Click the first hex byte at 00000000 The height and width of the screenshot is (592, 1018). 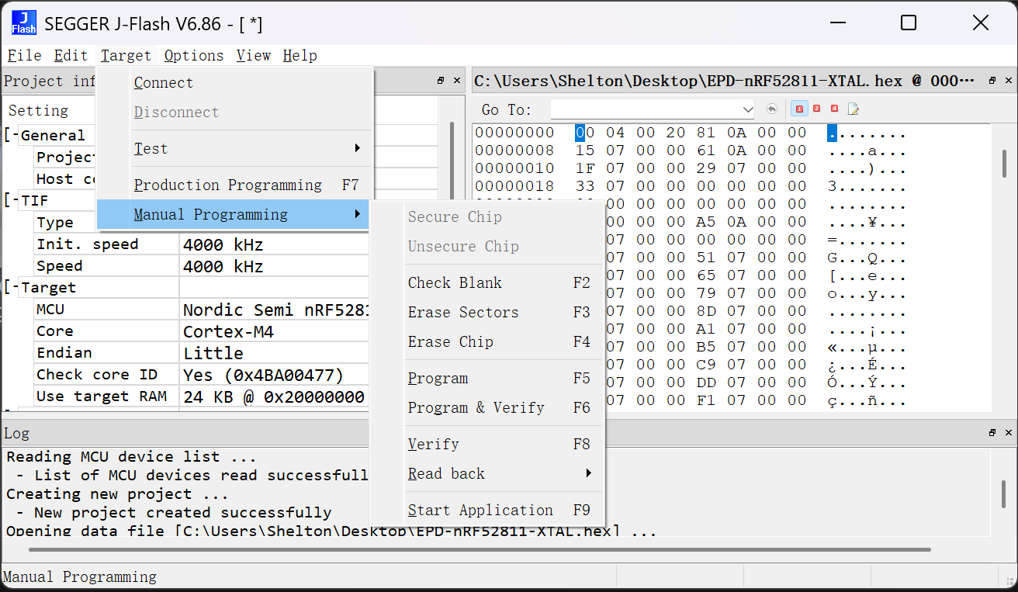(x=580, y=133)
